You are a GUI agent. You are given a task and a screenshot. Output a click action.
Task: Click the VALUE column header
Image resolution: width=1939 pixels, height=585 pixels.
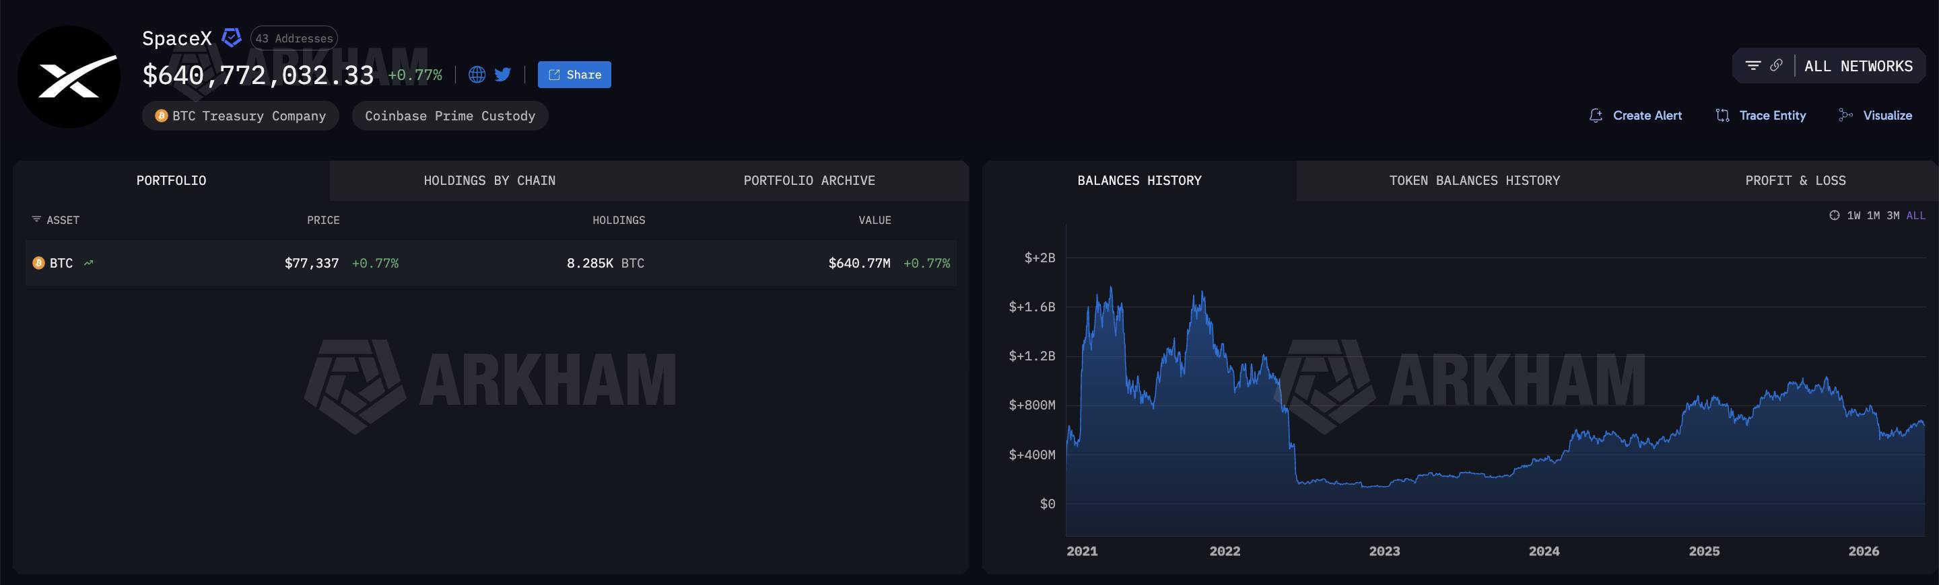pyautogui.click(x=875, y=221)
